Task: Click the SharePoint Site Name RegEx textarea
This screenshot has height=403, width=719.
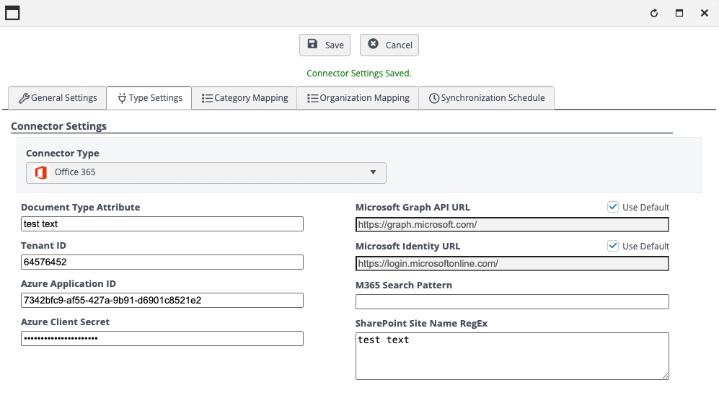Action: (512, 356)
